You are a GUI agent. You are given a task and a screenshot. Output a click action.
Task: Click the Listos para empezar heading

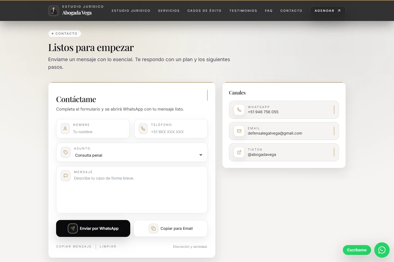point(91,47)
